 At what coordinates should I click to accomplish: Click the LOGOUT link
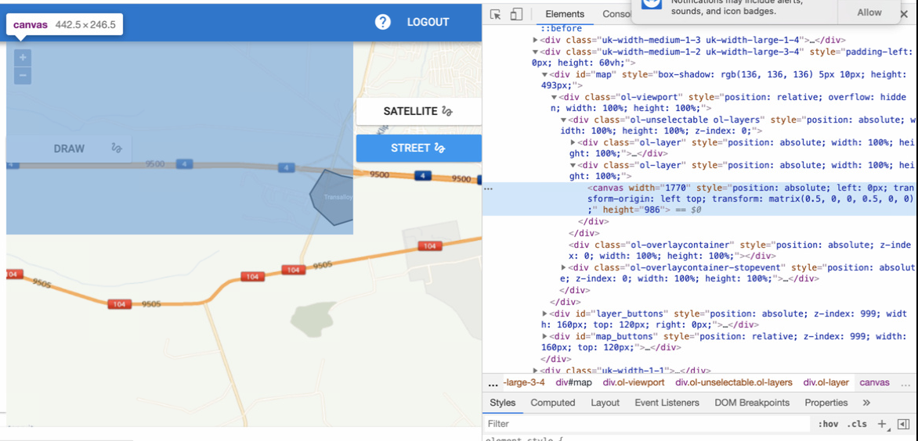point(428,22)
